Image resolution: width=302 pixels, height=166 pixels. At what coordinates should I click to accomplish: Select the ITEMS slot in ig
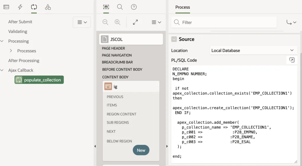point(112,105)
